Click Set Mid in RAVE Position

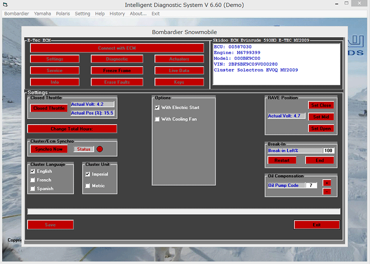(x=321, y=117)
